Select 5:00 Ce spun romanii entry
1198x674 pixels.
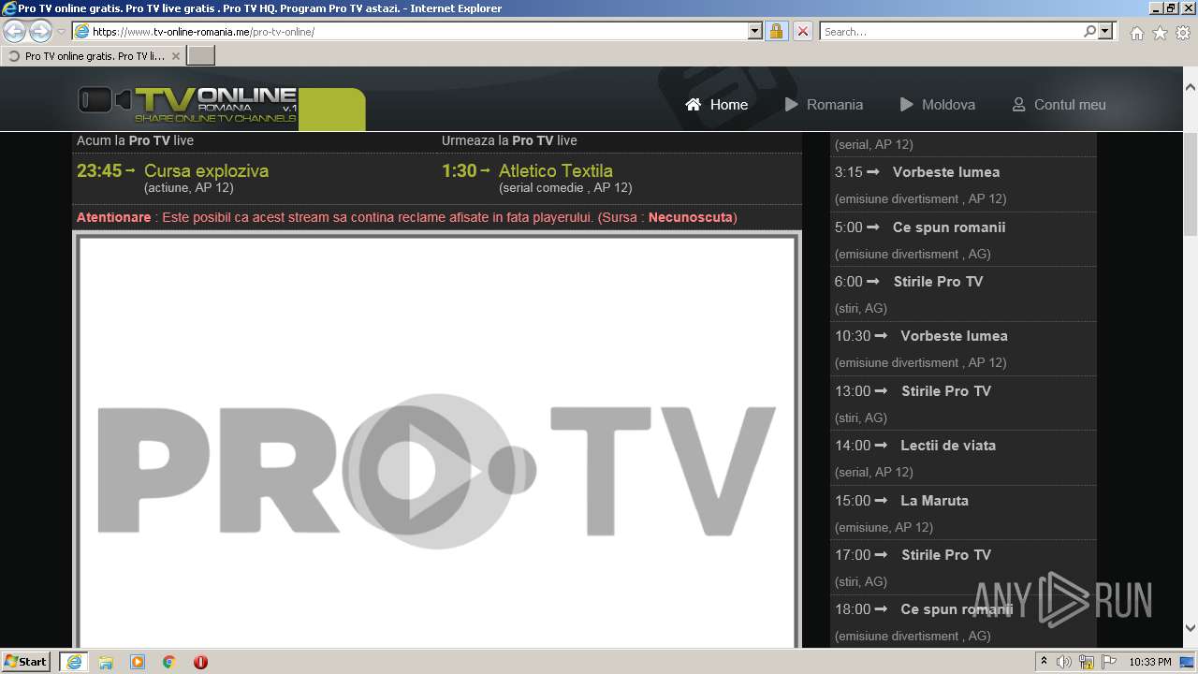pos(963,240)
